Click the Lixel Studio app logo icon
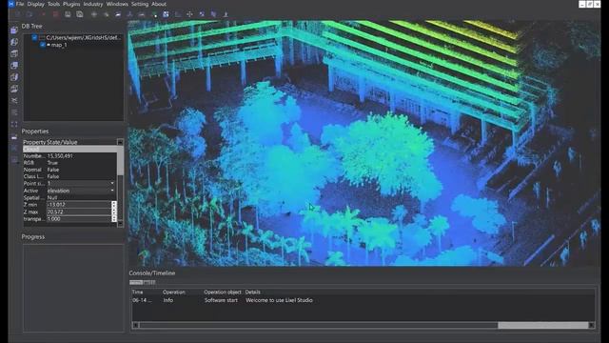609x343 pixels. coord(11,4)
